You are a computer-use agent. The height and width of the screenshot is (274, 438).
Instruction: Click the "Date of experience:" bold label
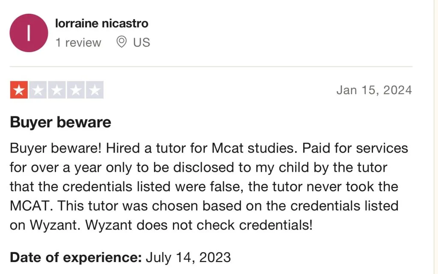pyautogui.click(x=76, y=257)
